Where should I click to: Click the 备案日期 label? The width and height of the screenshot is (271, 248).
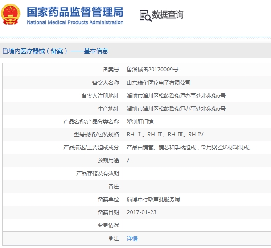point(108,212)
